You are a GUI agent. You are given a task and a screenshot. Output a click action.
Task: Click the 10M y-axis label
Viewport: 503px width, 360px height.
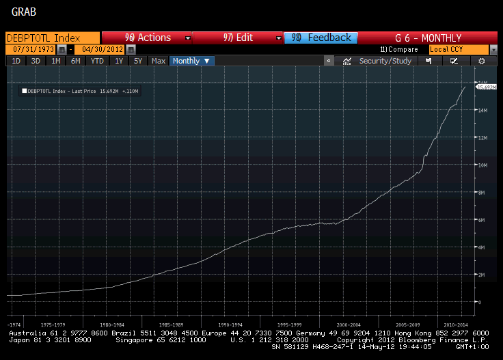[x=482, y=165]
